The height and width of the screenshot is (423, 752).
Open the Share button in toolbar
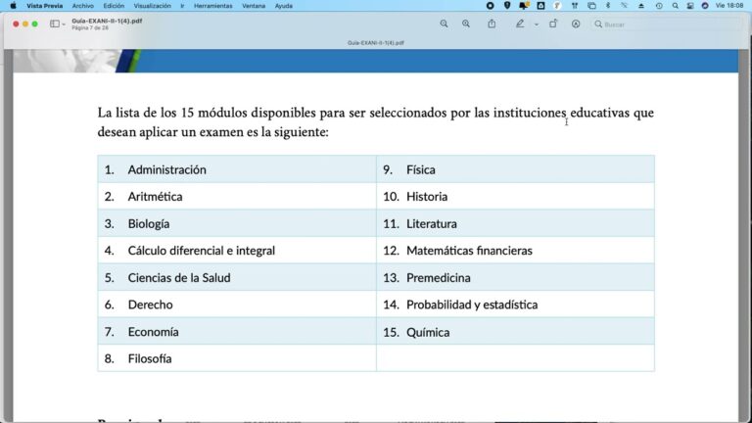(x=492, y=23)
